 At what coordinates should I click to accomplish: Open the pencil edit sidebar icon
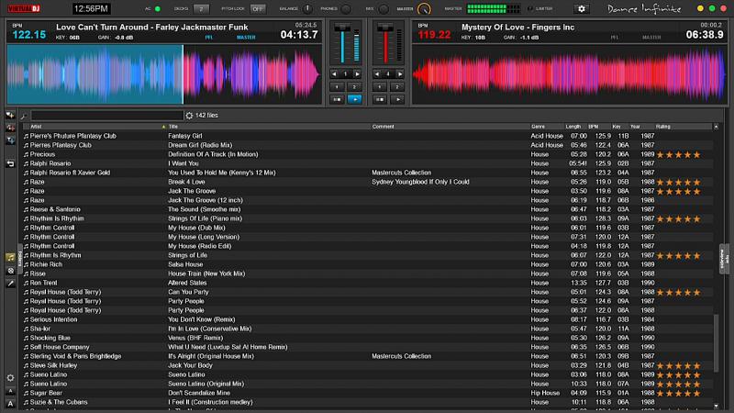(10, 284)
